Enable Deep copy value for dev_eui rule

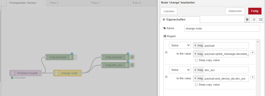pyautogui.click(x=196, y=85)
